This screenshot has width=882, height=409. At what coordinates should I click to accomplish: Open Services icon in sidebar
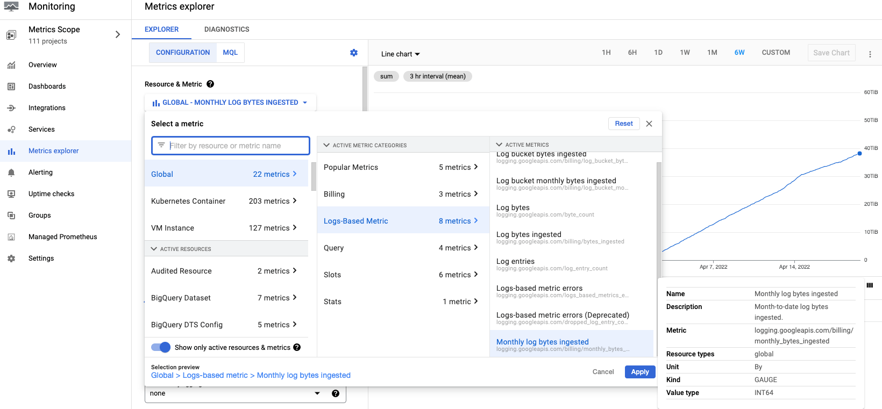(11, 130)
